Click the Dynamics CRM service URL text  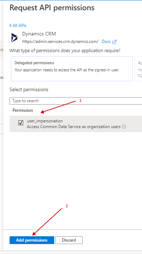pyautogui.click(x=60, y=42)
